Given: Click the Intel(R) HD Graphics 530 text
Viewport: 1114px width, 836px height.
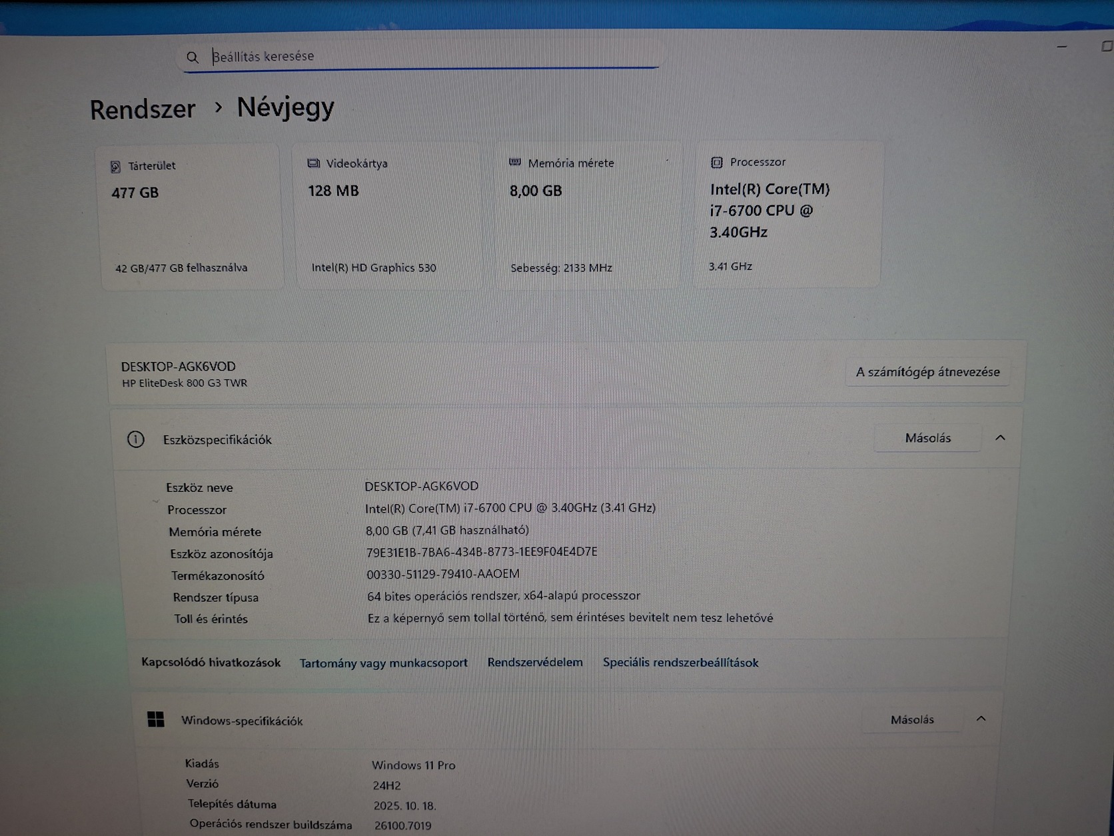Looking at the screenshot, I should coord(374,268).
